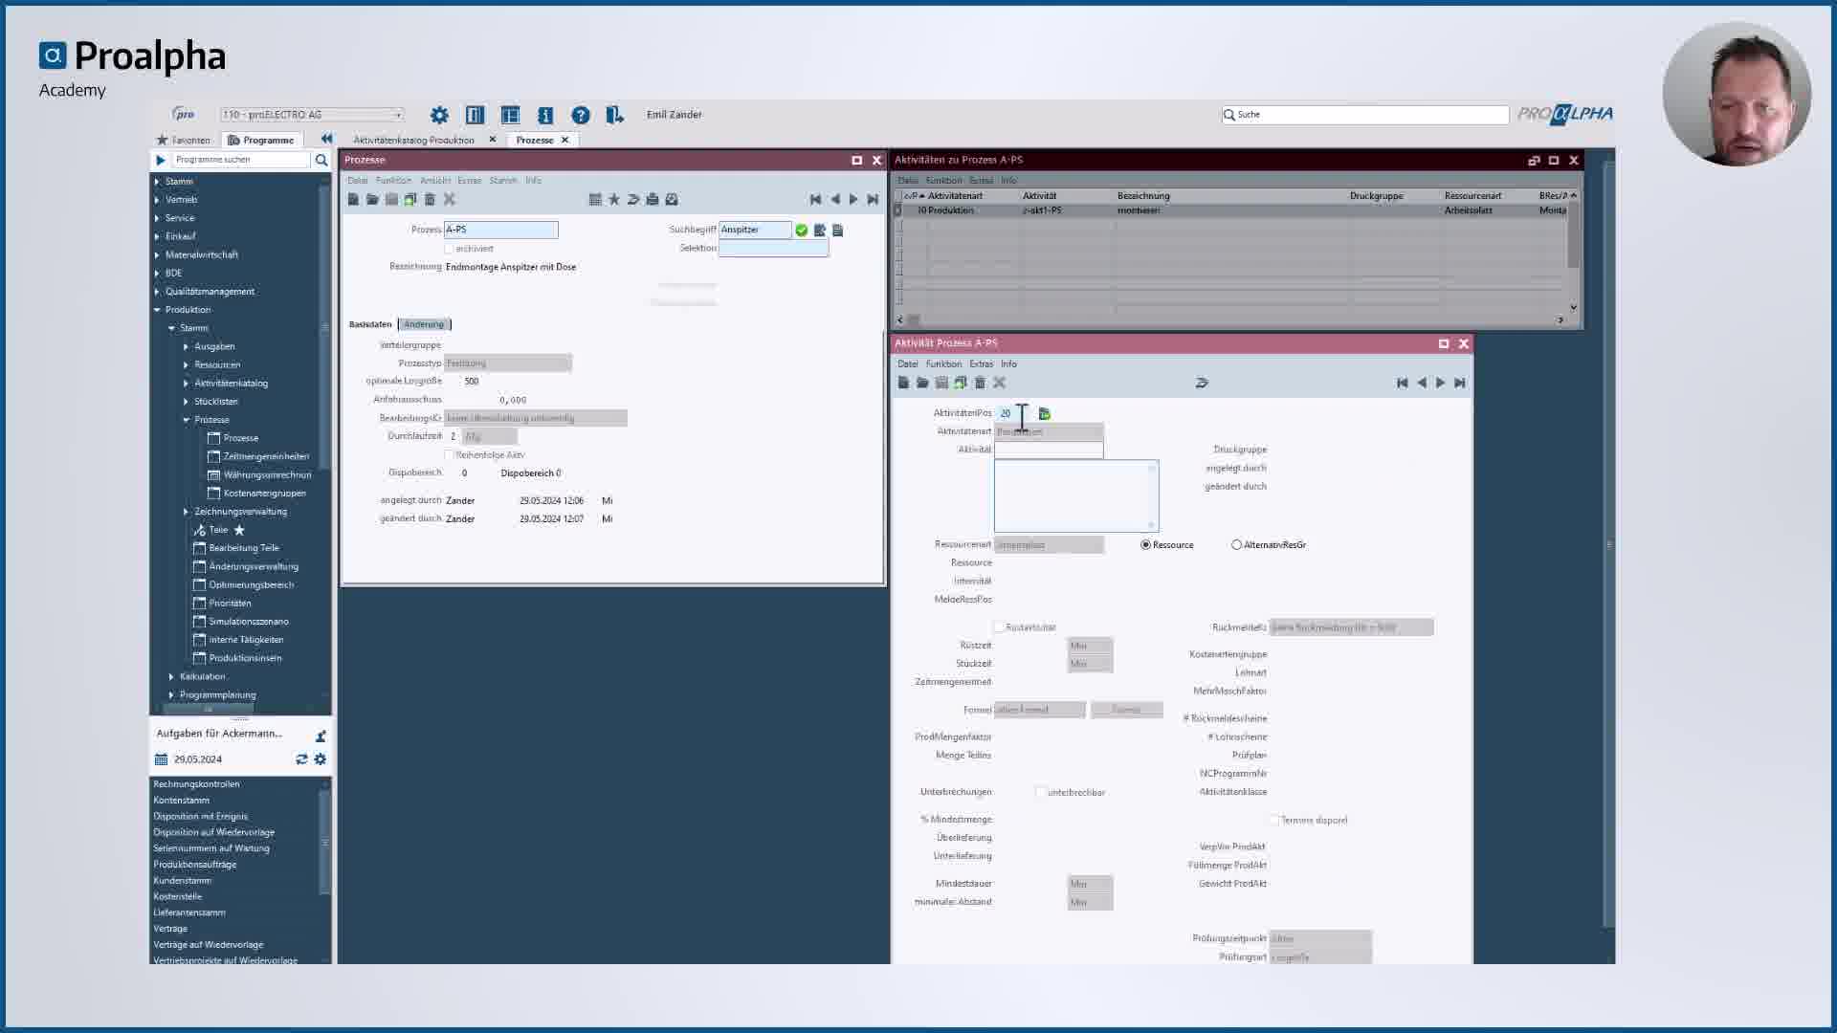Click the print icon in Prozesse toolbar
This screenshot has height=1033, width=1837.
pyautogui.click(x=653, y=199)
